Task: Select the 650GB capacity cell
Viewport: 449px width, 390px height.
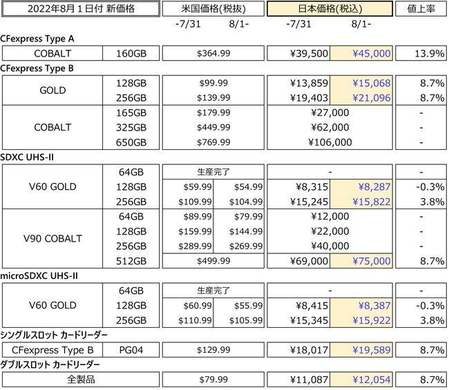Action: (131, 142)
